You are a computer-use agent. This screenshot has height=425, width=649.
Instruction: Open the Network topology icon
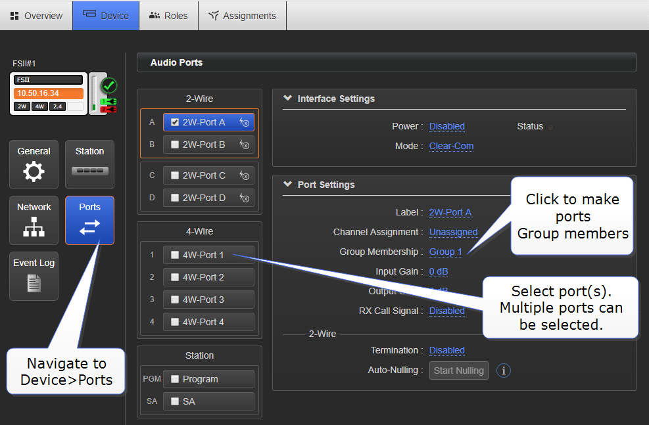tap(34, 227)
